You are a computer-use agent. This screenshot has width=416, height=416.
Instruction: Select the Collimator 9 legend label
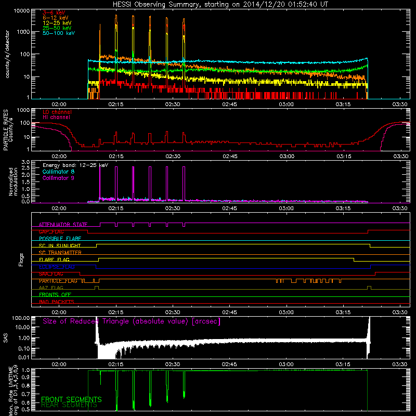58,178
